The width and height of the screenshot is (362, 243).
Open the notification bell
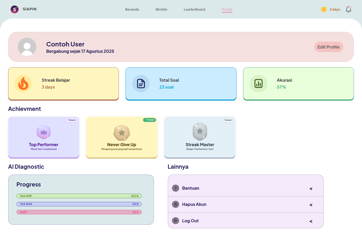tap(348, 10)
